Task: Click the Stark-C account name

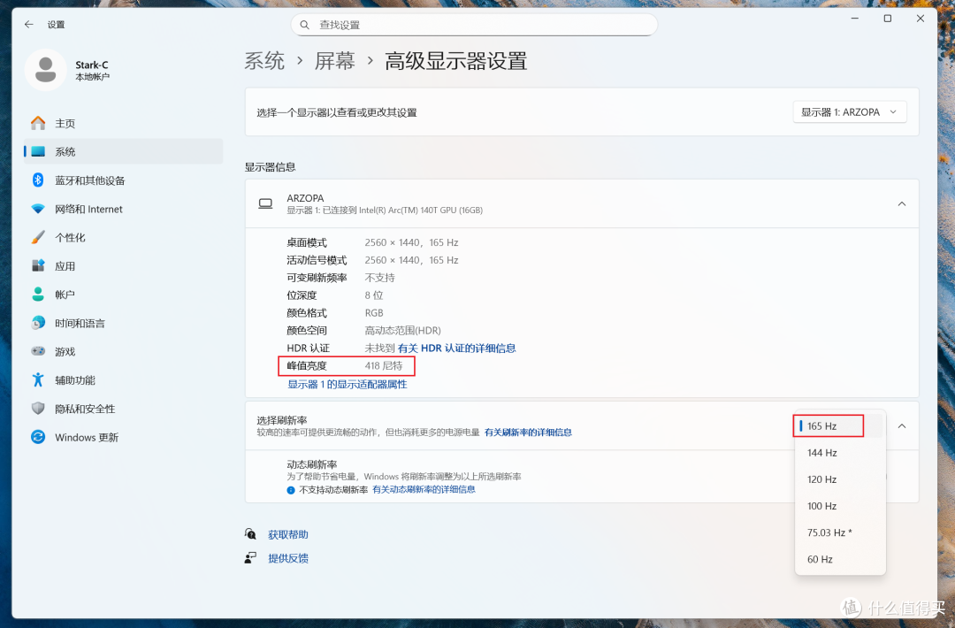Action: (92, 65)
